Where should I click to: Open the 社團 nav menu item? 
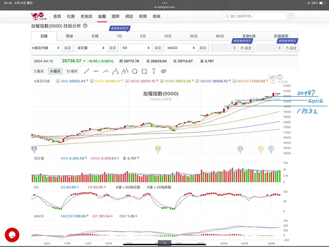tap(71, 16)
